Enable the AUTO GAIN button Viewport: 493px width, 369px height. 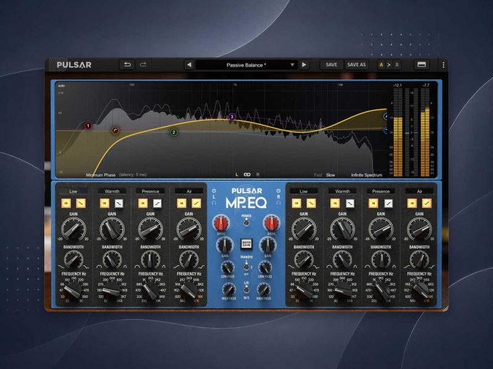click(246, 244)
